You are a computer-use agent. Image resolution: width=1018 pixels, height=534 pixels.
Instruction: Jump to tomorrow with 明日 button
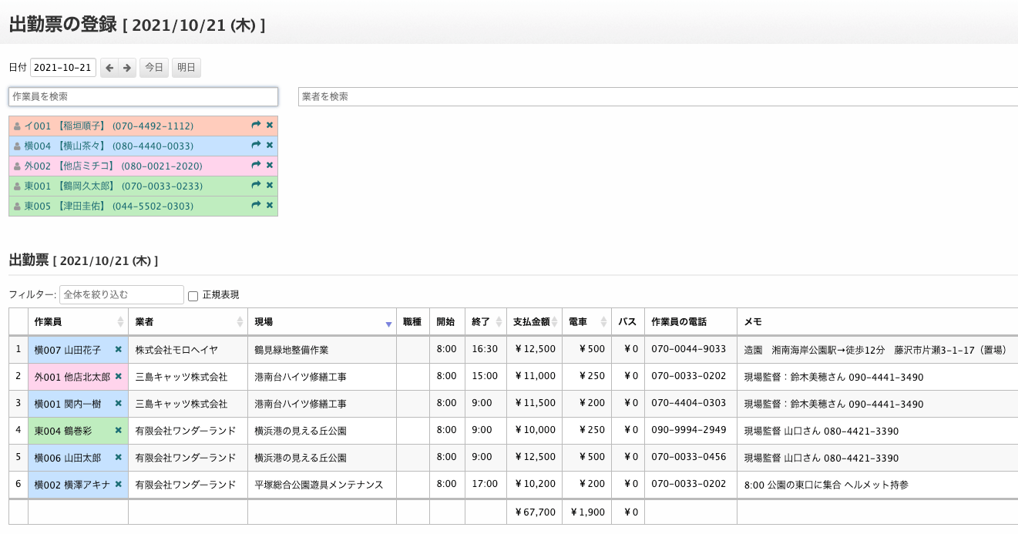186,68
